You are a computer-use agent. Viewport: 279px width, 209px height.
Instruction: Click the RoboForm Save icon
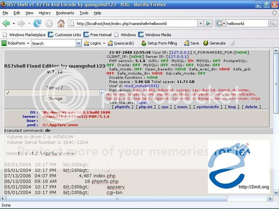(187, 43)
